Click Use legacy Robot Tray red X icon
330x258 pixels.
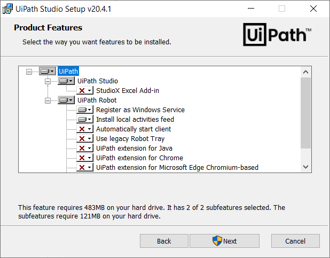(x=84, y=138)
